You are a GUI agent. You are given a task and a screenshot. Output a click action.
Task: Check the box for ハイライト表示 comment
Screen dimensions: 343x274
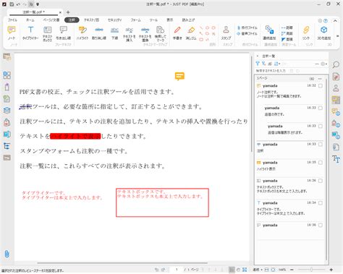[x=321, y=163]
